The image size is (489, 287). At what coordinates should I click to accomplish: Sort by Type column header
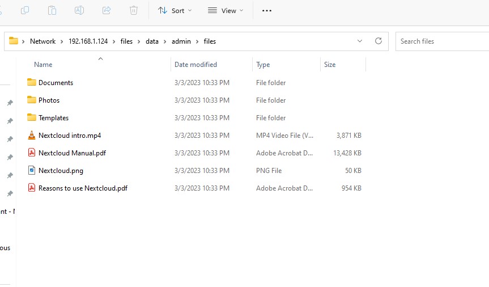pyautogui.click(x=263, y=65)
